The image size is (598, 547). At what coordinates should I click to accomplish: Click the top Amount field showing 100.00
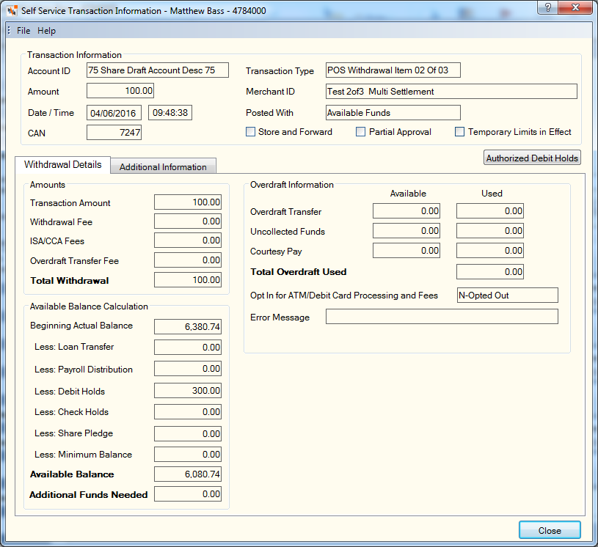tap(120, 91)
